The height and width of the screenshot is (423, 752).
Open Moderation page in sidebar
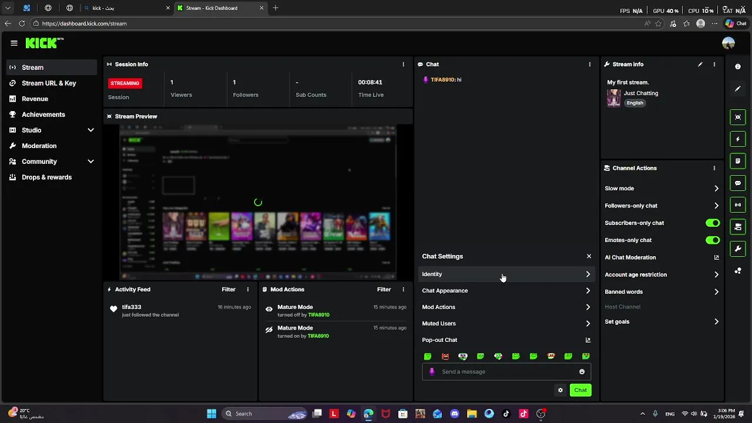pyautogui.click(x=52, y=146)
